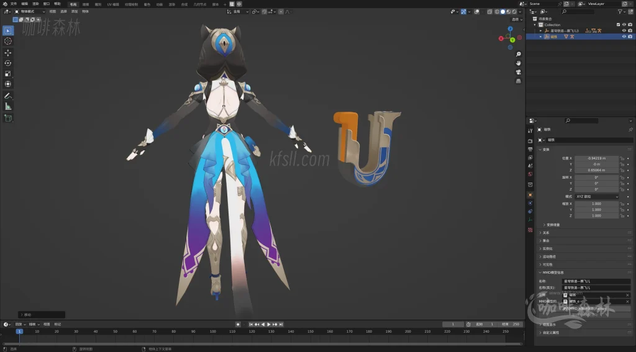Open the Render properties tab

click(x=530, y=141)
